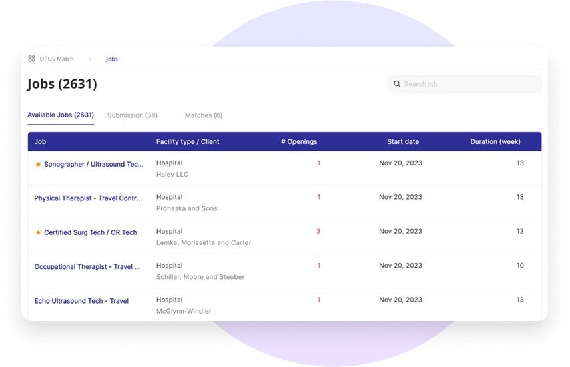This screenshot has width=570, height=367.
Task: Sort by Facility type / Client header
Action: pos(188,141)
